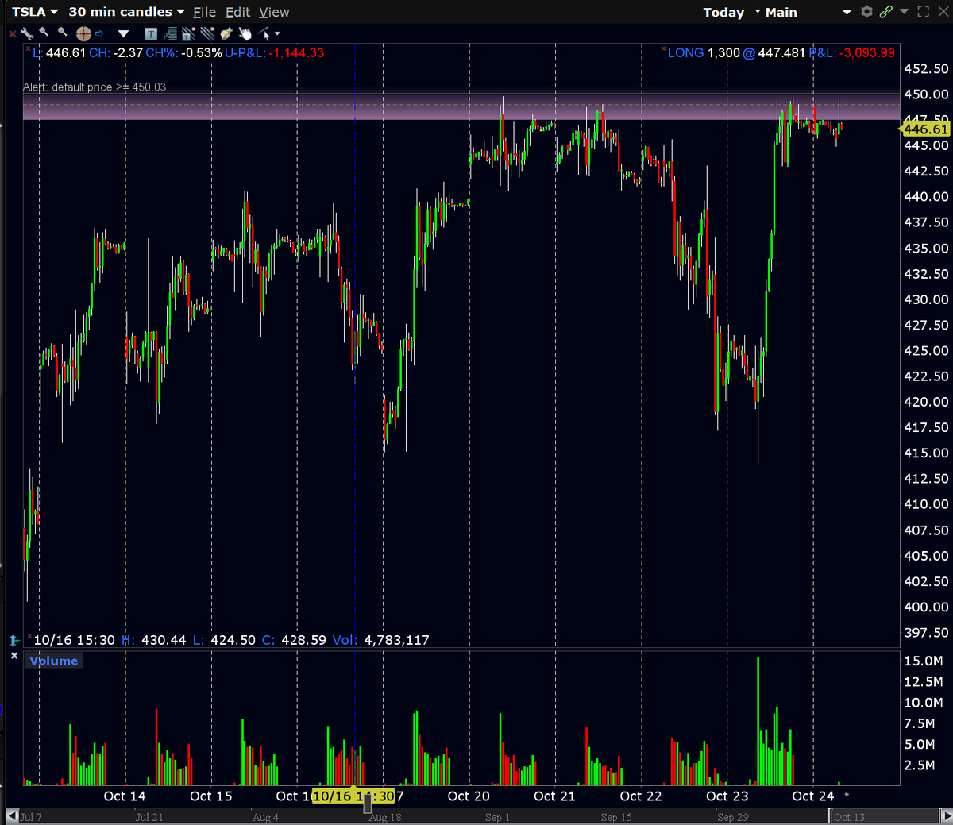Select the trendline drawing tool
This screenshot has height=825, width=953.
coord(264,33)
